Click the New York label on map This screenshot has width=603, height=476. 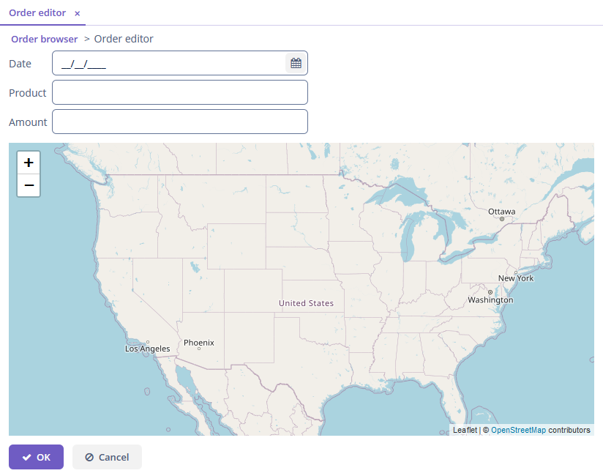point(516,278)
